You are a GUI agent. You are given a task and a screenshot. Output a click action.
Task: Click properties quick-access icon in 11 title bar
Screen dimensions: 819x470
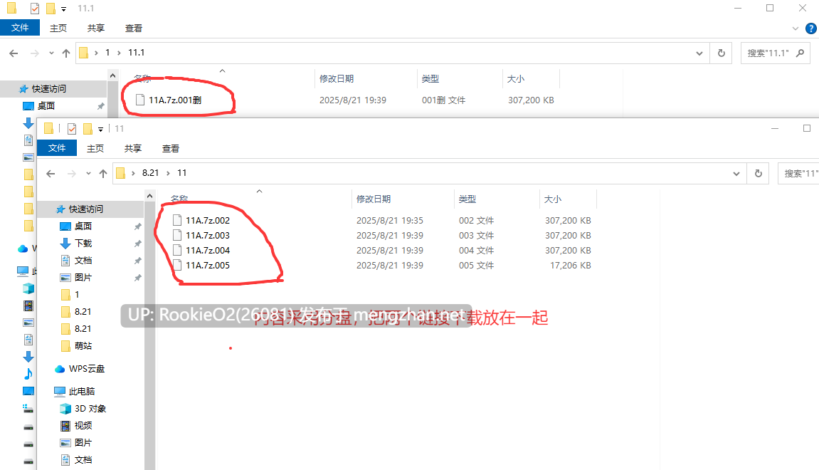pos(72,129)
